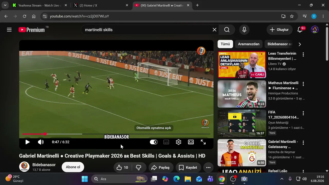Open the Chrome profile Y avatar

tap(314, 16)
